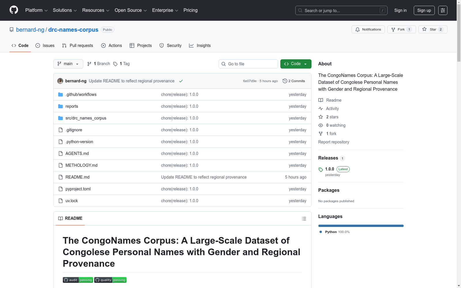This screenshot has height=288, width=461.
Task: Open the reports folder
Action: (72, 106)
